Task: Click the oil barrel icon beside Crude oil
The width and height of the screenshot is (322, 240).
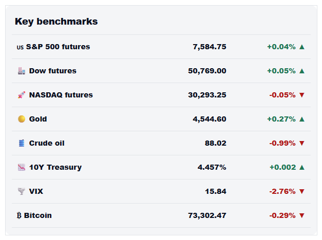Action: pos(22,143)
